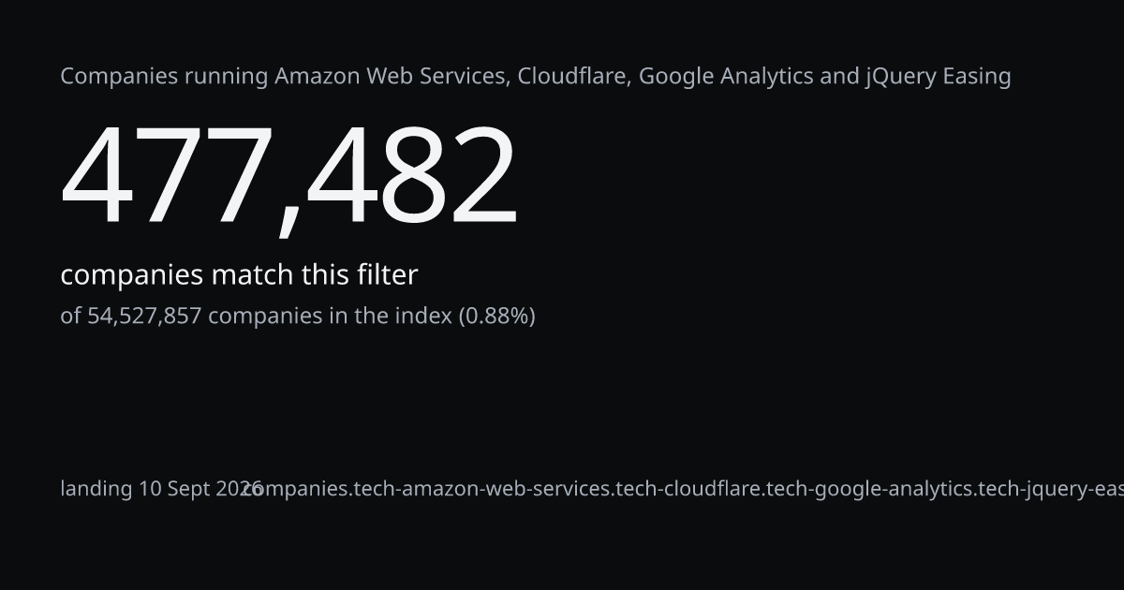Select the word "landing" in the footer
The width and height of the screenshot is (1124, 590).
click(x=96, y=489)
